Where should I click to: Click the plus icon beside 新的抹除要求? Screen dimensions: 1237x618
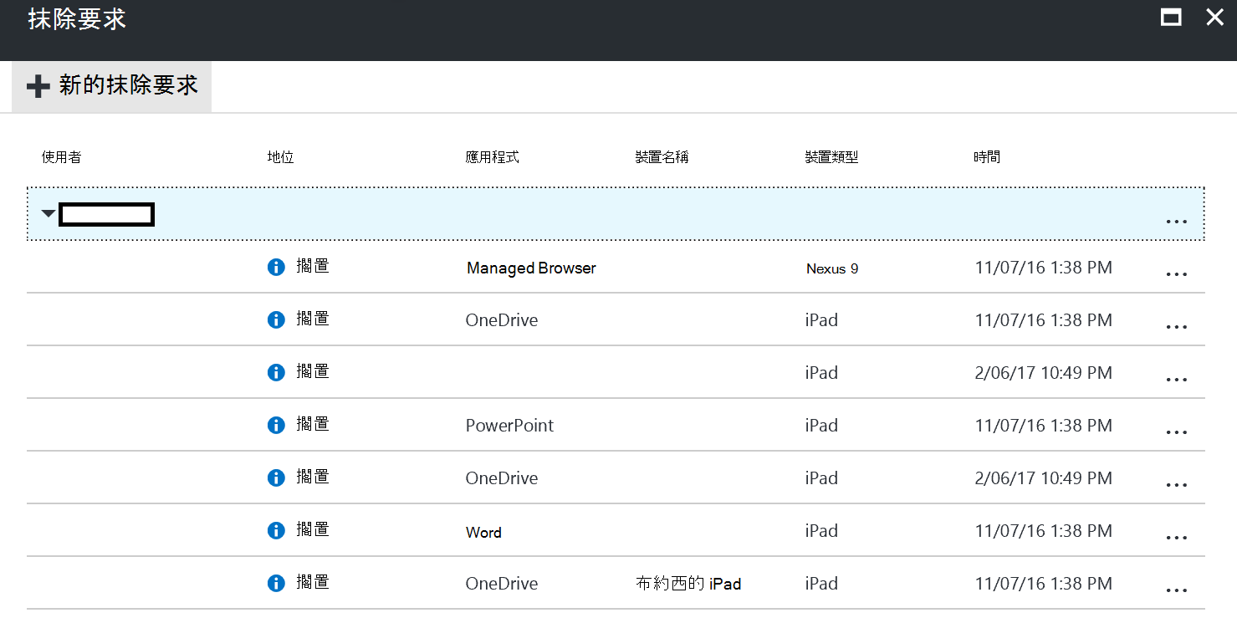coord(38,86)
